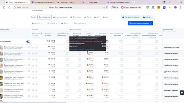Screen dimensions: 184x103
Task: Toggle switch for product with 5 840 ₽
Action: tap(28, 83)
